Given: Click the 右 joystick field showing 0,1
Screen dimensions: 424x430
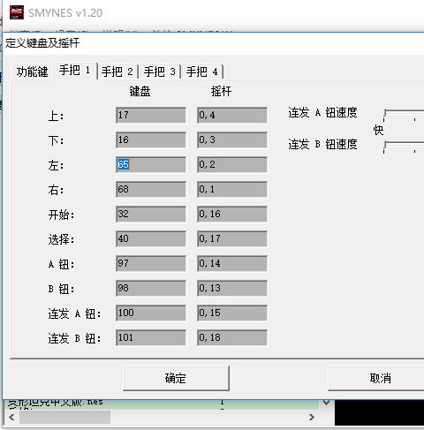Looking at the screenshot, I should pyautogui.click(x=232, y=189).
